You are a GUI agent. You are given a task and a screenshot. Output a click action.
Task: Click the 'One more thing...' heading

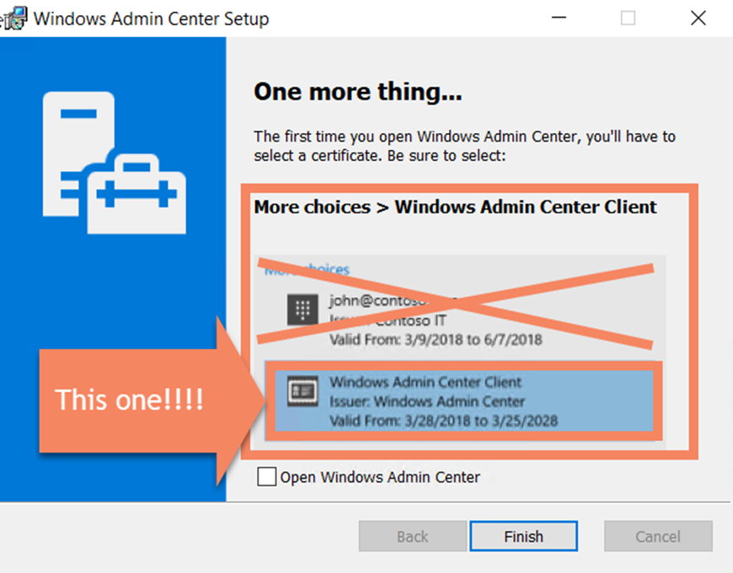357,92
